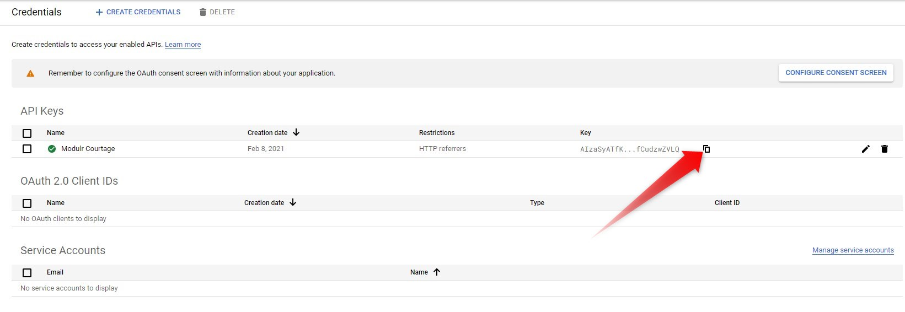This screenshot has height=312, width=905.
Task: Check the Modulr Courtage row checkbox
Action: point(27,149)
